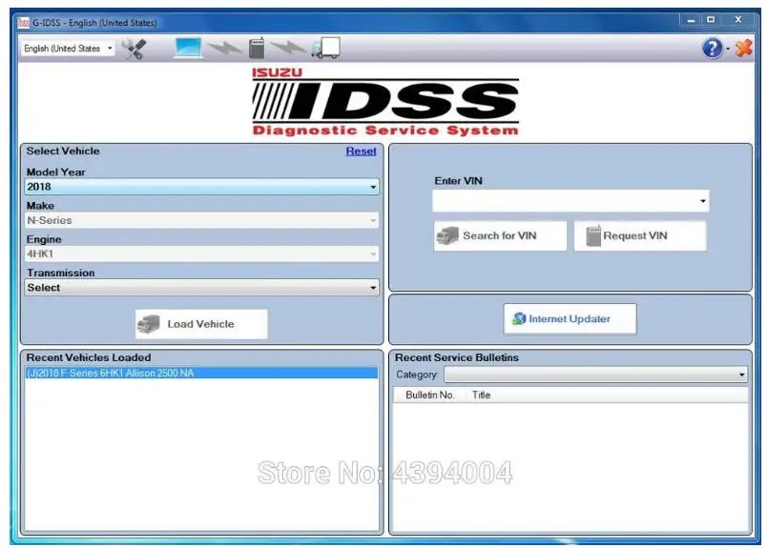Close the G-IDSS window
This screenshot has width=768, height=548.
tap(738, 20)
